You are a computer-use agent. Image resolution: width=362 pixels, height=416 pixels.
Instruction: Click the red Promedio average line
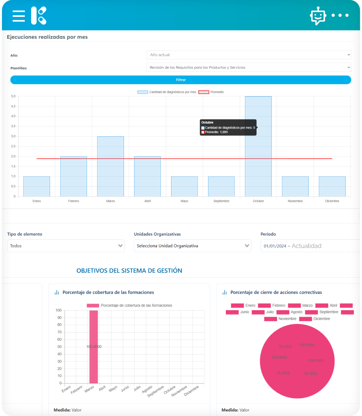184,159
